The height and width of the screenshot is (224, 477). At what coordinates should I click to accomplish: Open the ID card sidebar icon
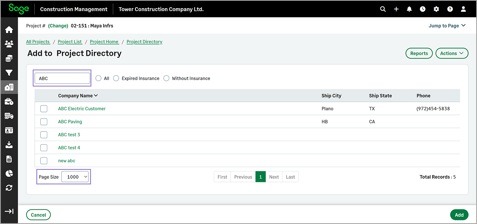tap(9, 130)
